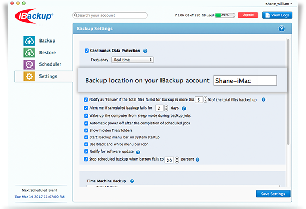Click help icon beside Notify for software update
The width and height of the screenshot is (306, 209).
tap(138, 152)
